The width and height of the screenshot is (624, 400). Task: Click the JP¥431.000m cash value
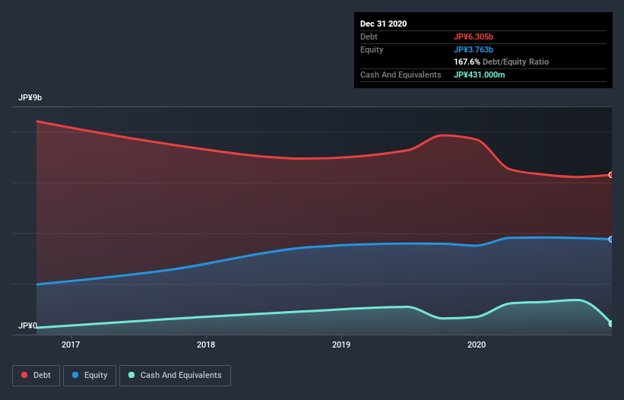click(x=479, y=75)
